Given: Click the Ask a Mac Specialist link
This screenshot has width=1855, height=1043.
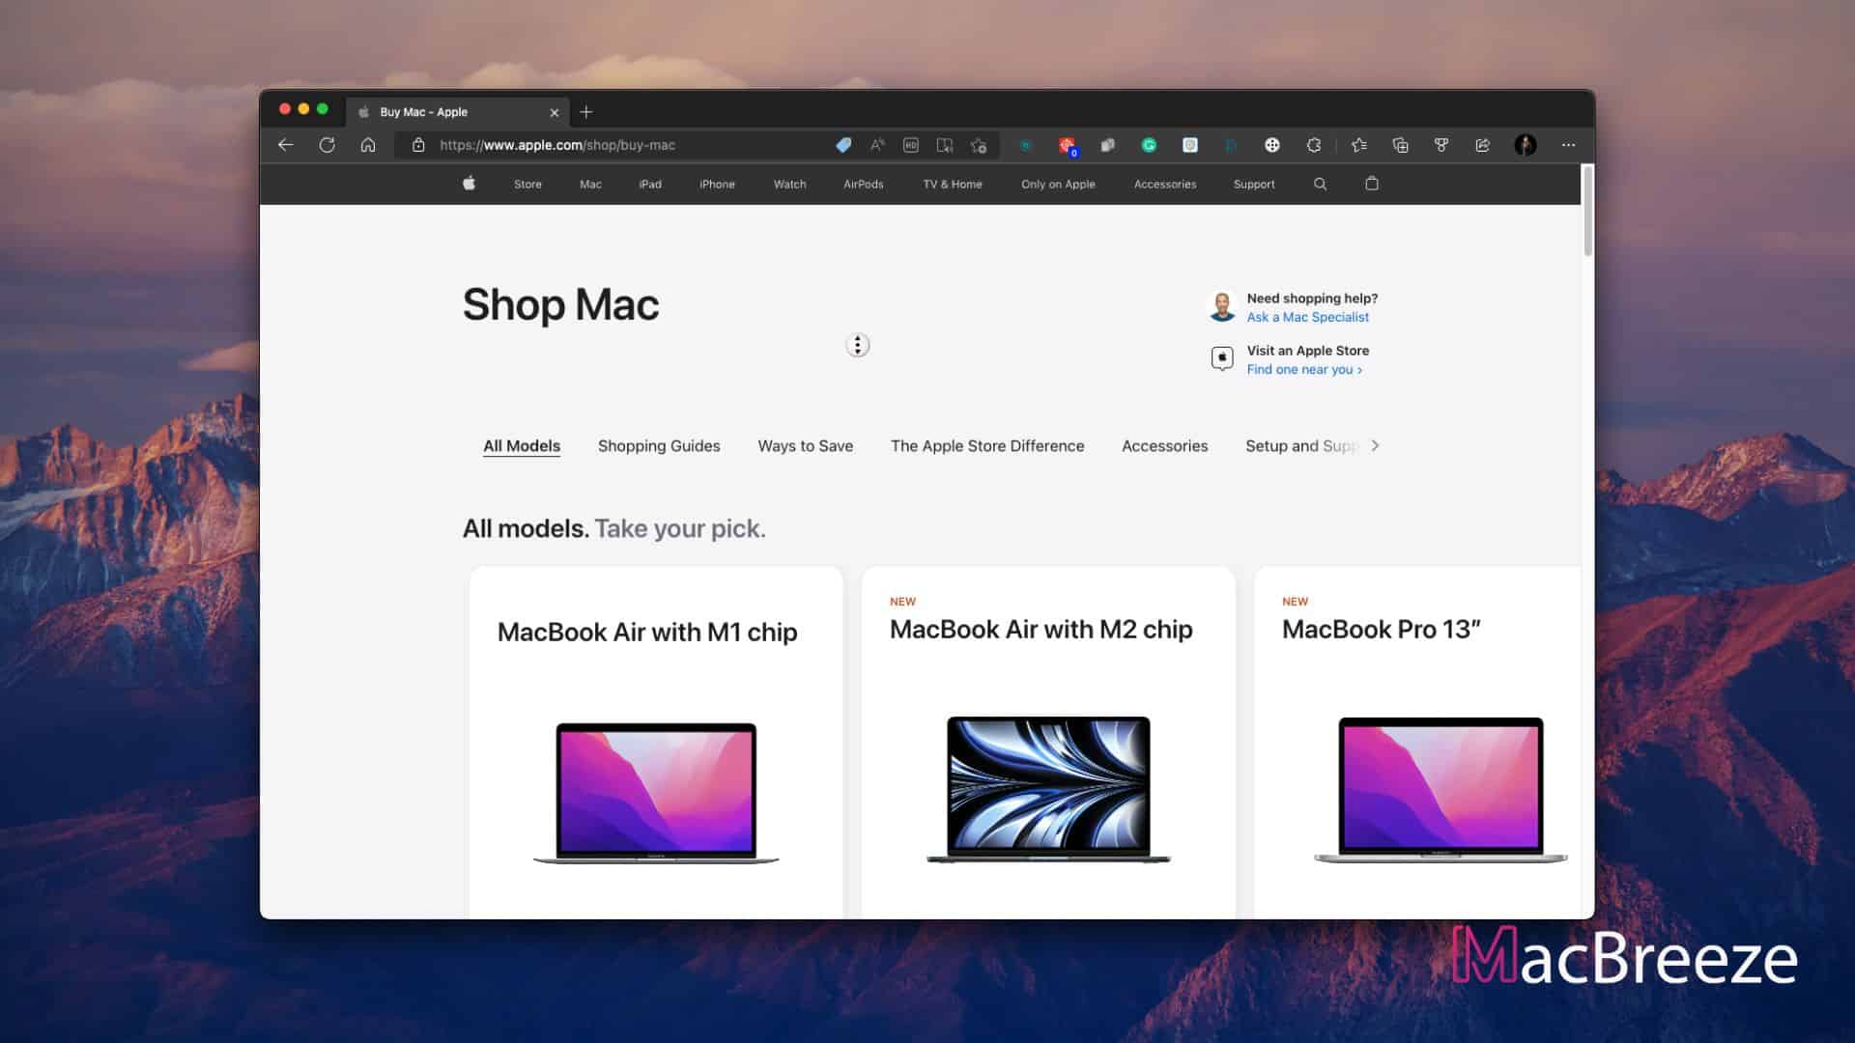Looking at the screenshot, I should [x=1308, y=317].
